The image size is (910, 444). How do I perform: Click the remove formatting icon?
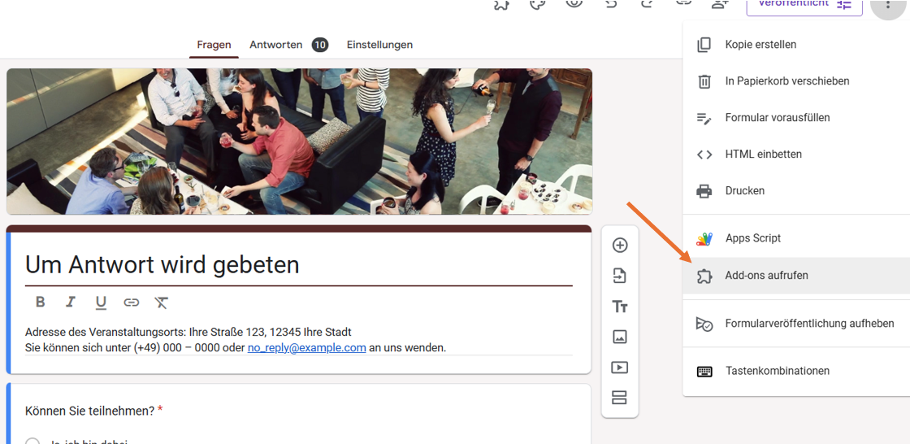[x=162, y=303]
